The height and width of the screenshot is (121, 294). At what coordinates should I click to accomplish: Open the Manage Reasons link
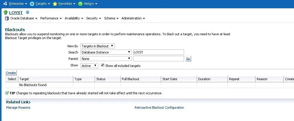click(18, 107)
